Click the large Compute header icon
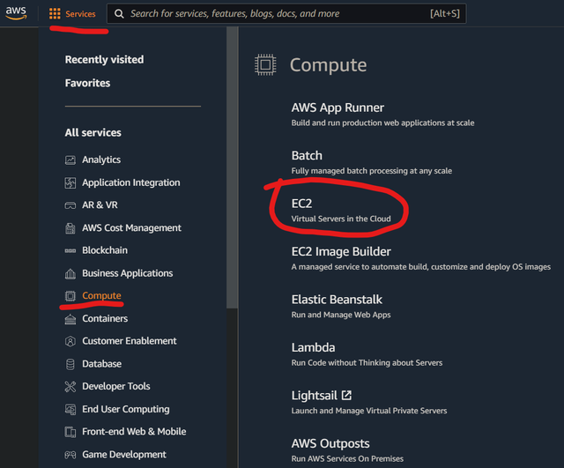564x468 pixels. click(265, 64)
